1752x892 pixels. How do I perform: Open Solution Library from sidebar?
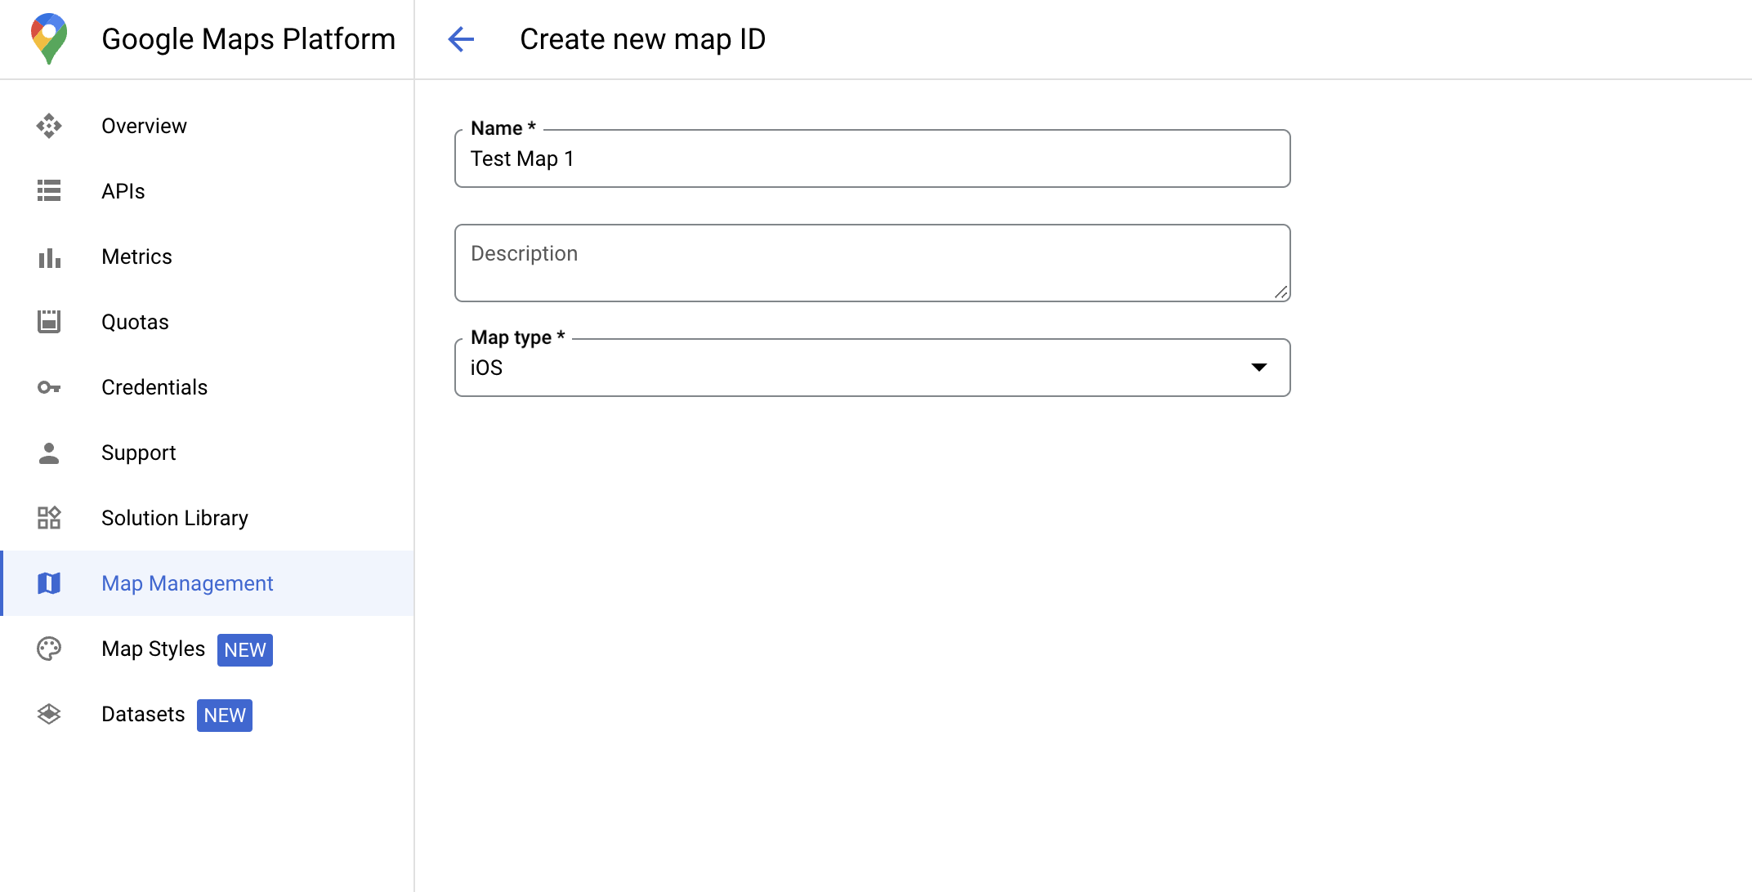(x=175, y=518)
